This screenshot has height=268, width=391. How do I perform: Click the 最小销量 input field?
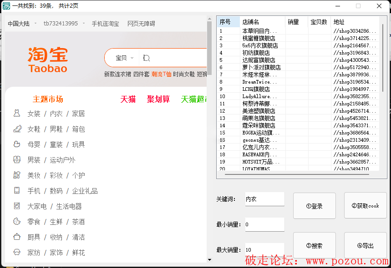pyautogui.click(x=264, y=224)
